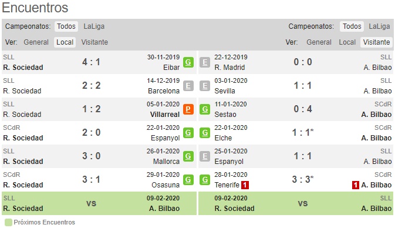Image resolution: width=395 pixels, height=228 pixels.
Task: Open the 4 : 1 Eibar match score
Action: click(x=91, y=62)
